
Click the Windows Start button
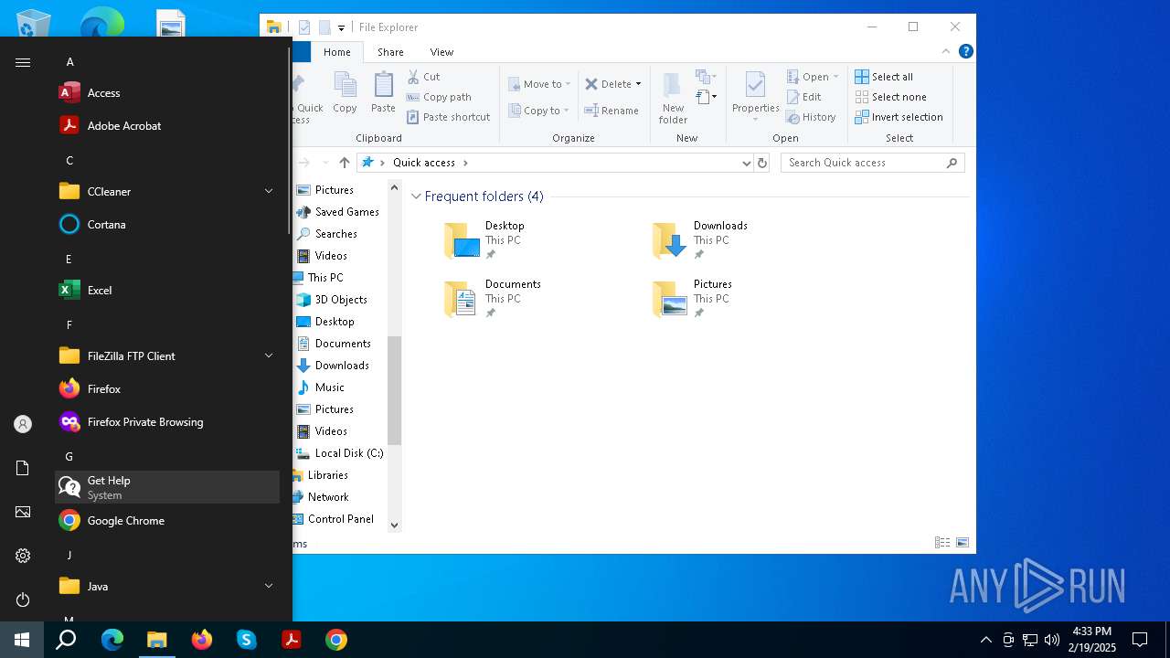pyautogui.click(x=22, y=640)
